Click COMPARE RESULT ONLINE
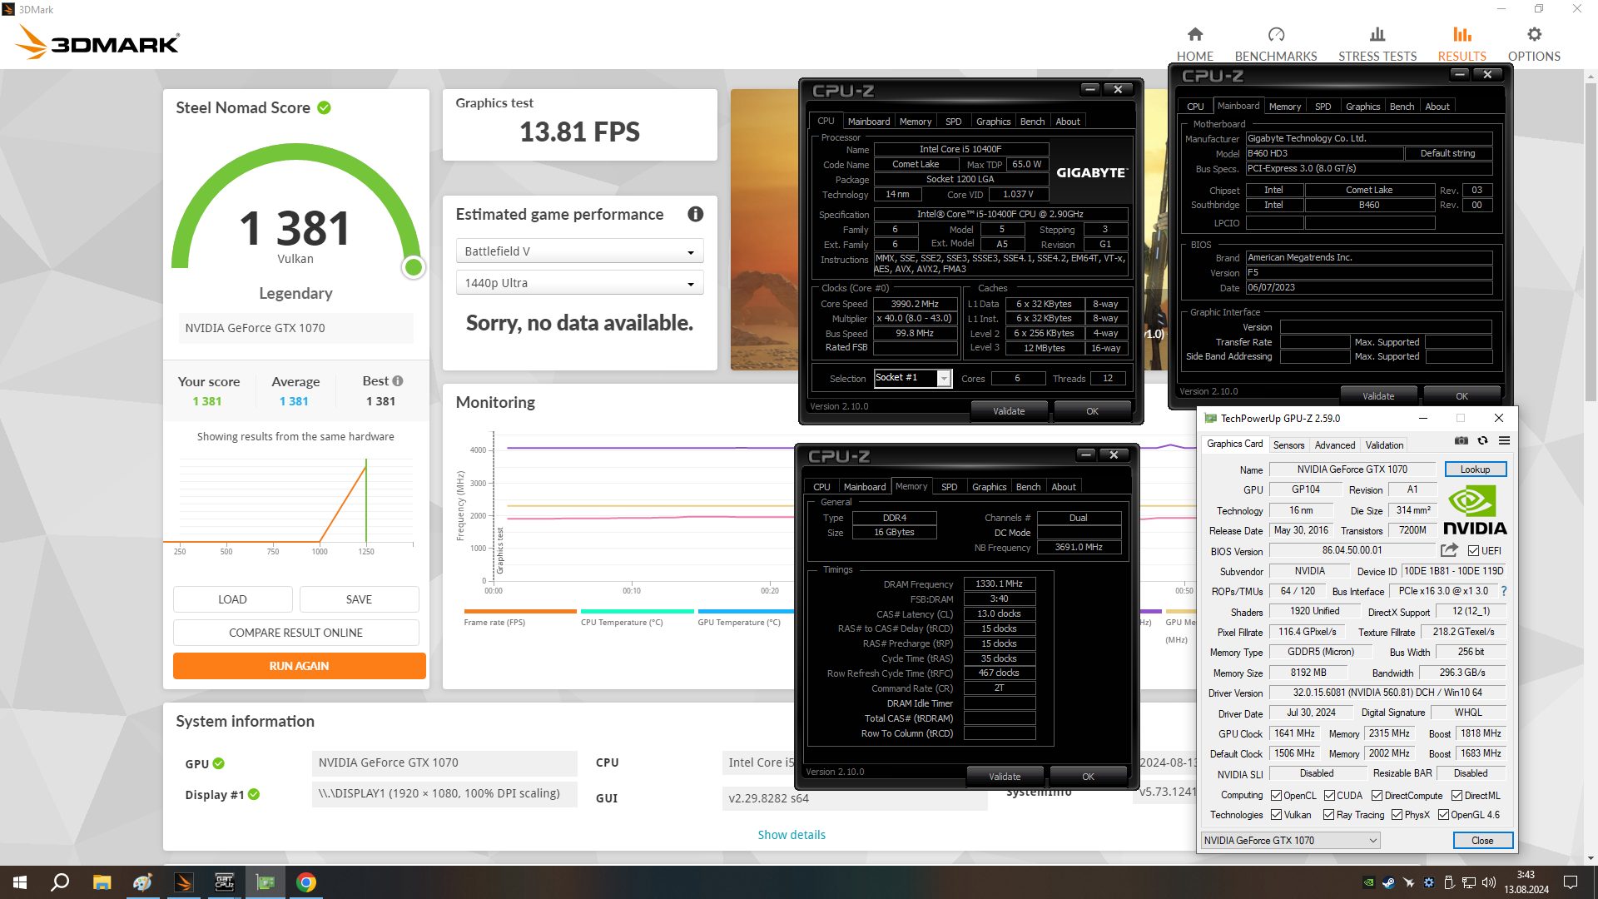The height and width of the screenshot is (899, 1598). click(295, 633)
